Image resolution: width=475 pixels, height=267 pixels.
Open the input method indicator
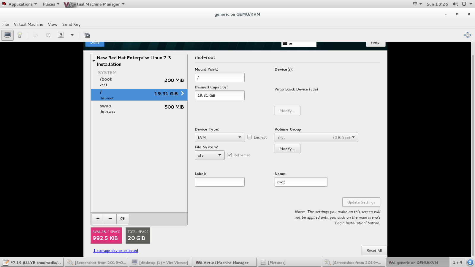417,4
